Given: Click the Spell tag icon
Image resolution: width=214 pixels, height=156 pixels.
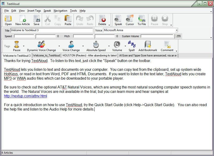Looking at the screenshot, I should (131, 46).
